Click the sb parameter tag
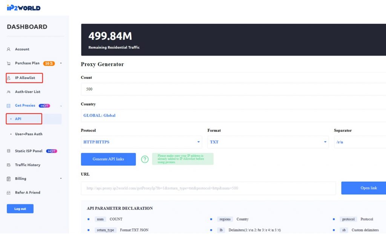Screen dimensions: 386x234 [344, 230]
